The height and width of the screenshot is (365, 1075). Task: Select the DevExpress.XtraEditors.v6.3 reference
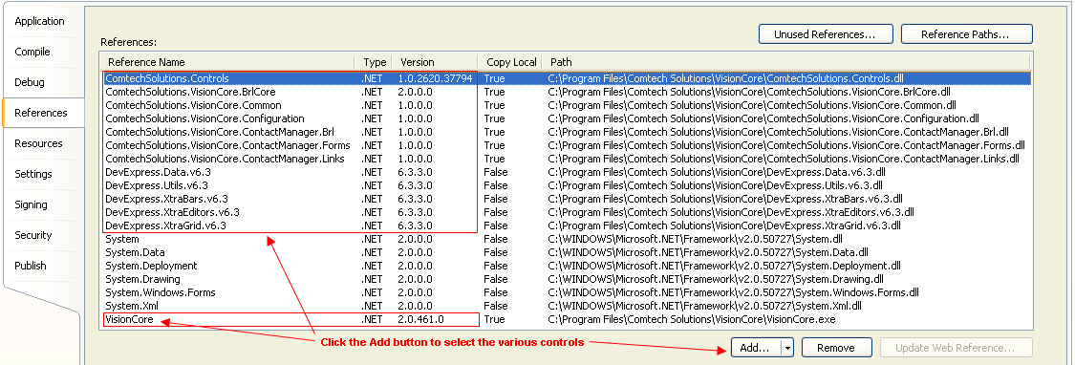pyautogui.click(x=567, y=212)
